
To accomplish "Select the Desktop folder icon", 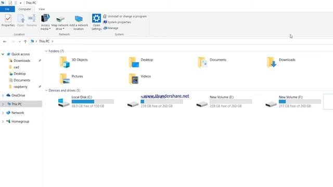I will pyautogui.click(x=134, y=62).
